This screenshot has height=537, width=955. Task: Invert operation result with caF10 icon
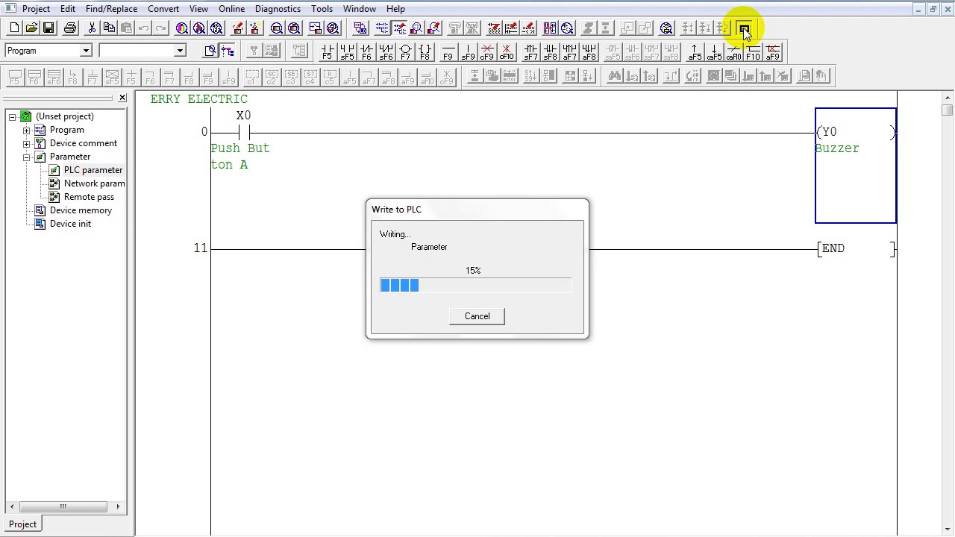[733, 51]
